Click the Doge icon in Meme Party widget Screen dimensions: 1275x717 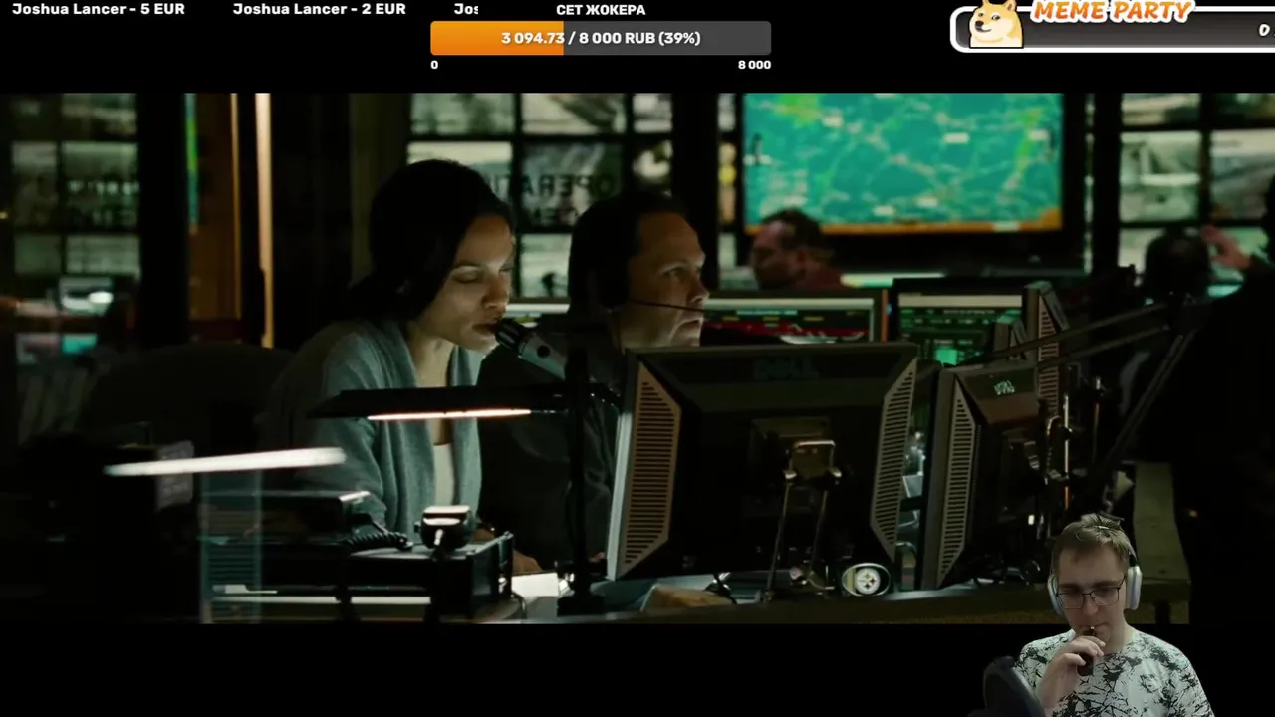click(x=995, y=24)
